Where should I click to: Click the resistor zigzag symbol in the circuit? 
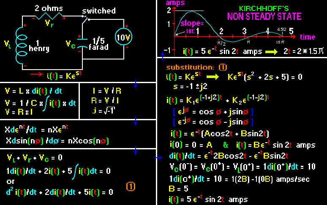(x=49, y=16)
